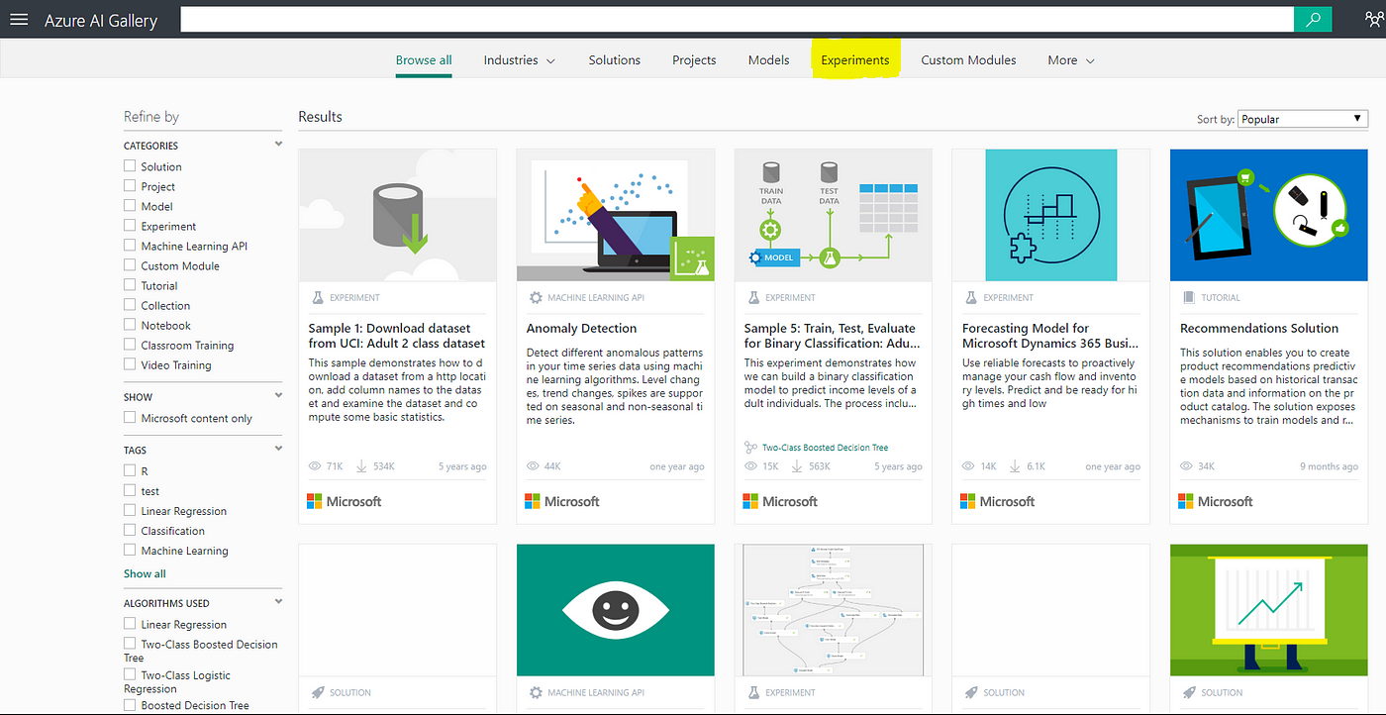Expand the Industries menu
This screenshot has height=715, width=1386.
[x=520, y=60]
